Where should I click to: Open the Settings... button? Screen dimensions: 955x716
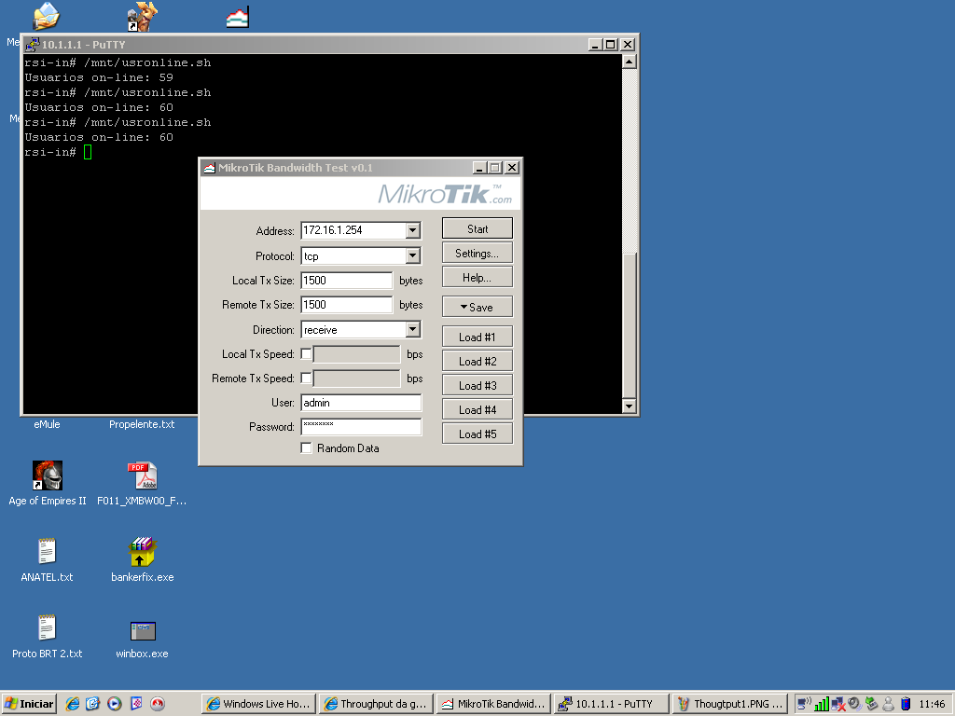point(477,254)
